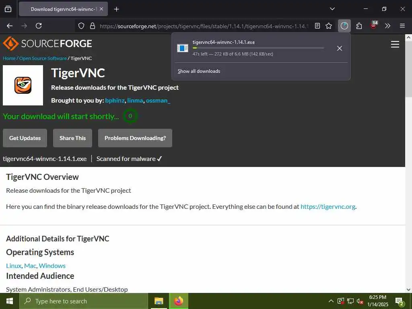This screenshot has height=309, width=412.
Task: Cancel the tigervnc64-winvnc download
Action: click(340, 48)
